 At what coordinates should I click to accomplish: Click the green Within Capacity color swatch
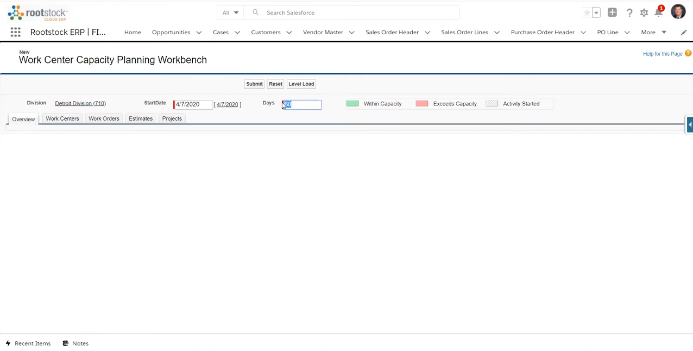(x=352, y=103)
